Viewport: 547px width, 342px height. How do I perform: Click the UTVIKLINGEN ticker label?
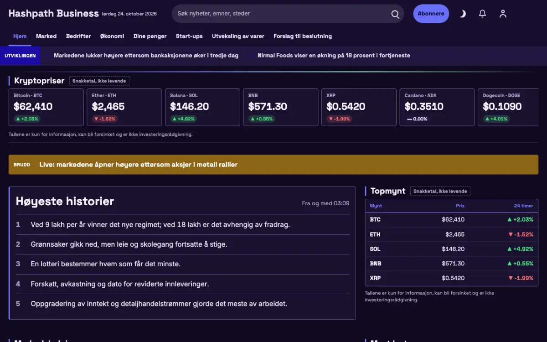coord(21,56)
